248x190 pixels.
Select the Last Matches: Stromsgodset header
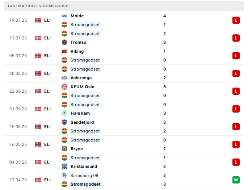click(x=39, y=6)
